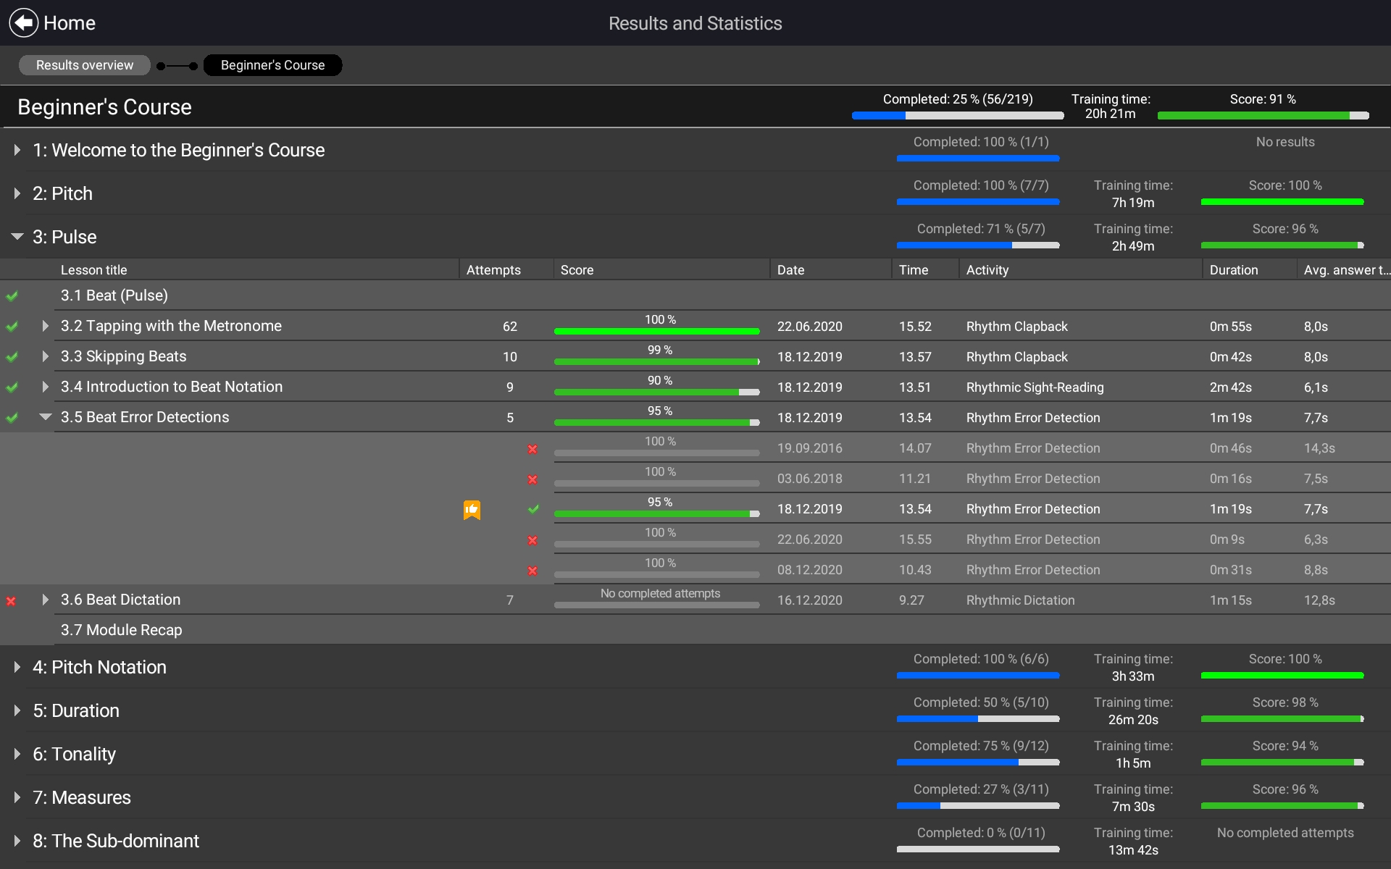Select the Results overview breadcrumb
1391x869 pixels.
coord(85,65)
